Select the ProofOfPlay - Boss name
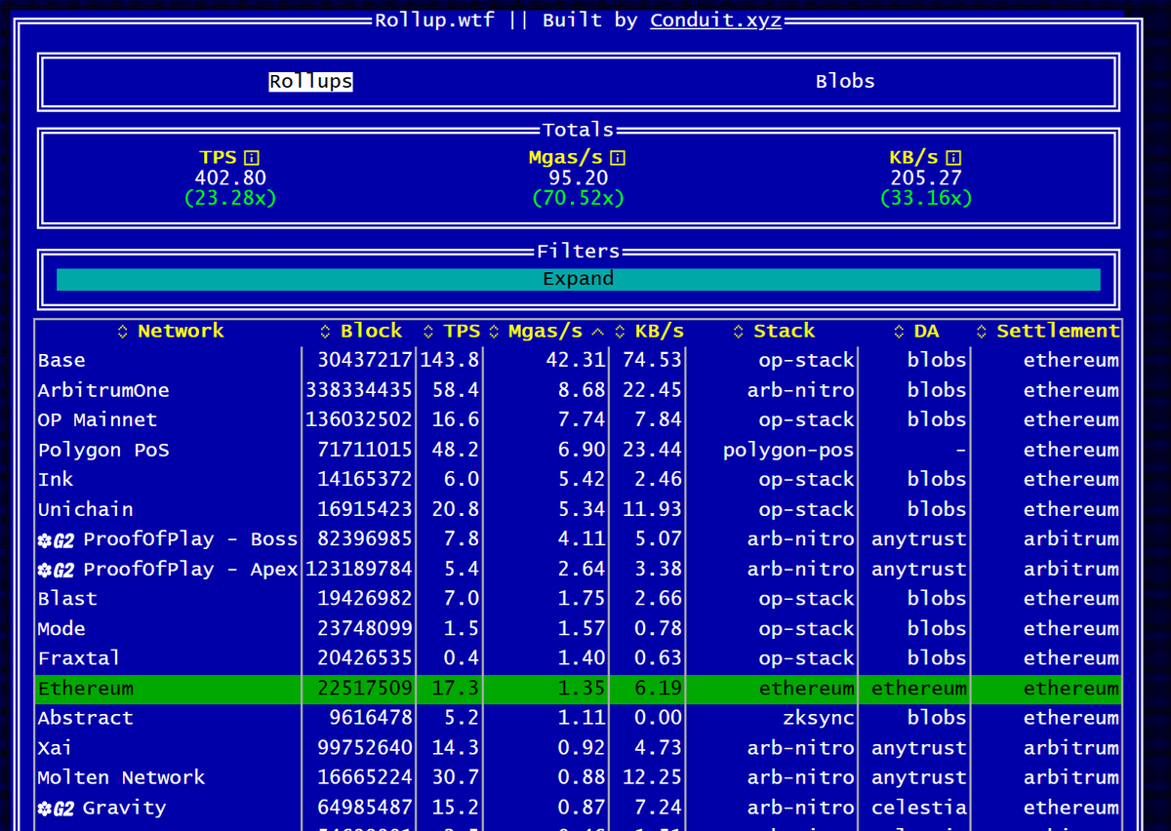 [190, 539]
